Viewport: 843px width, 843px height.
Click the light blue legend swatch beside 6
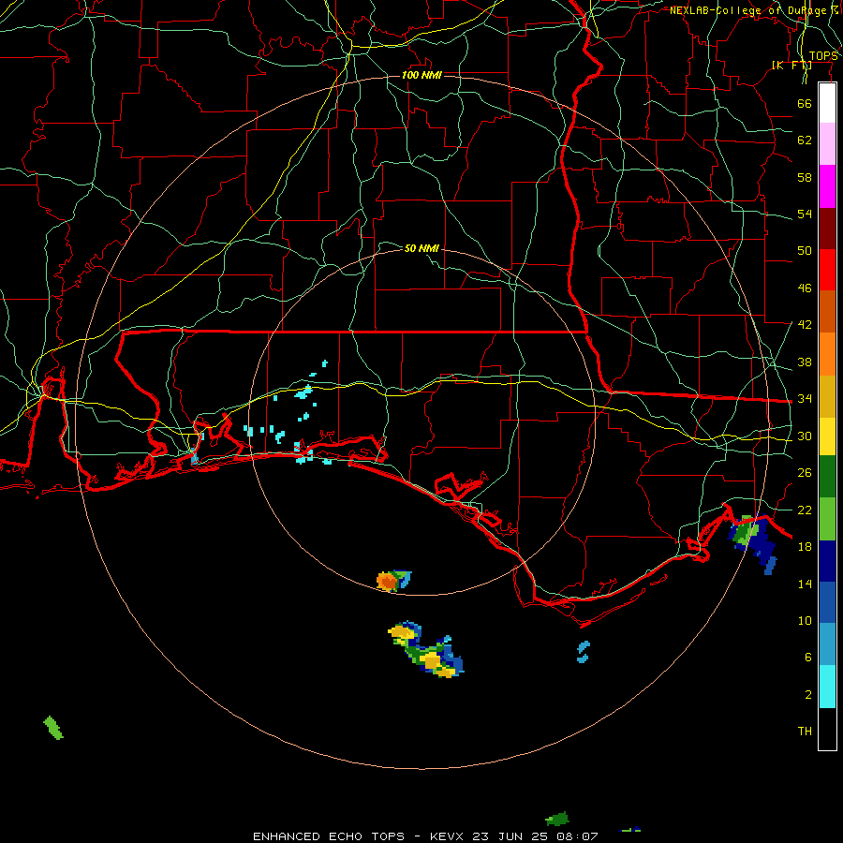[x=827, y=644]
